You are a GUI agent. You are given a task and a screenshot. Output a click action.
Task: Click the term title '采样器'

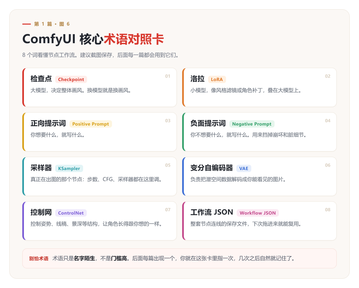pos(41,168)
